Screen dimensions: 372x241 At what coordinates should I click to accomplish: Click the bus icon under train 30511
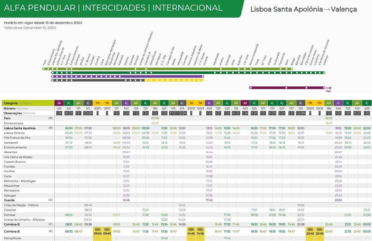point(97,229)
